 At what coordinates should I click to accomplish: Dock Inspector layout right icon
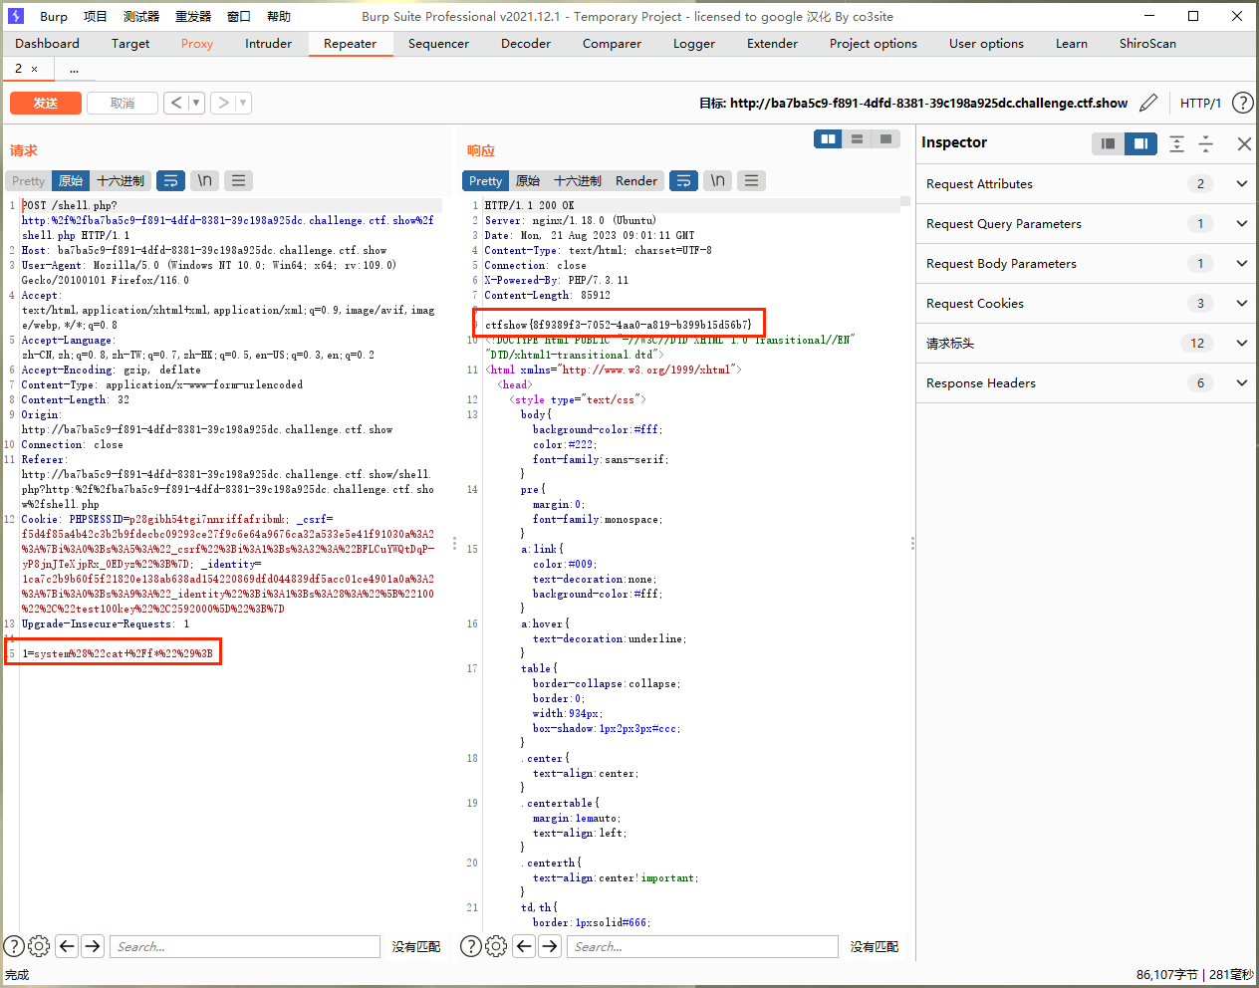coord(1140,143)
